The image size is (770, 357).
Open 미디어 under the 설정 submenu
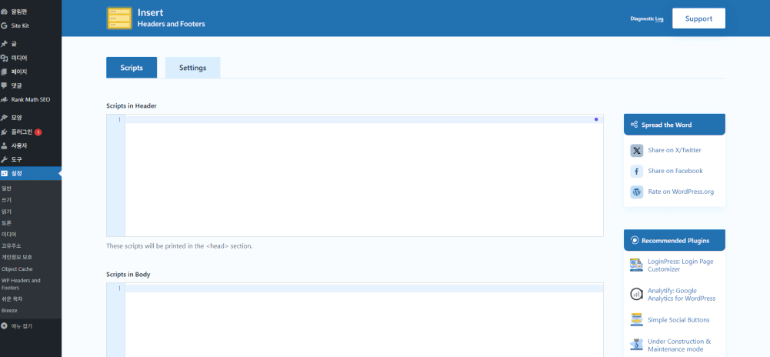click(8, 234)
